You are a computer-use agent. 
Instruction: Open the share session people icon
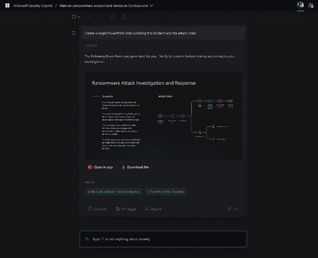tap(311, 5)
